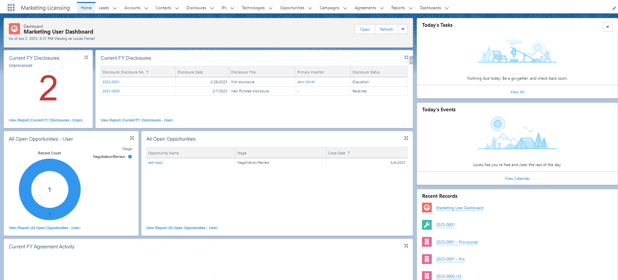Open 2023-0001 - Provisional recent record

457,242
